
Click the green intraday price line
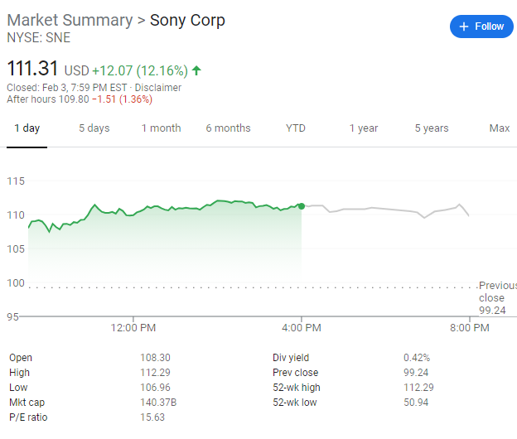click(166, 207)
